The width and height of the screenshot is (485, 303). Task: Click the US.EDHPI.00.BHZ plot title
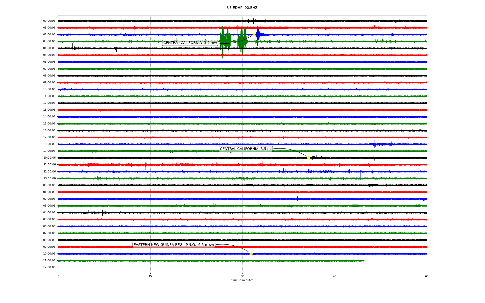pyautogui.click(x=242, y=8)
